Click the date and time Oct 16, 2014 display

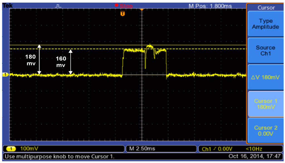tap(254, 156)
